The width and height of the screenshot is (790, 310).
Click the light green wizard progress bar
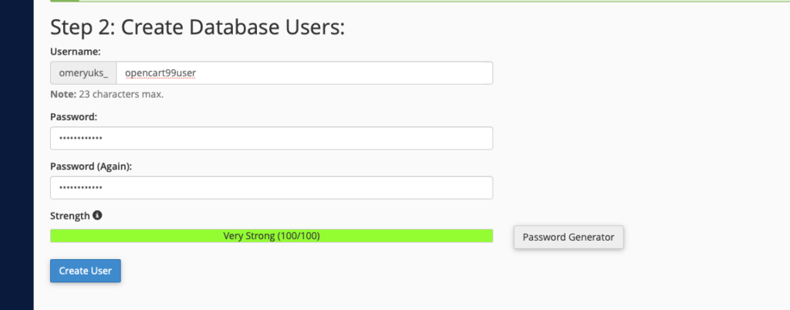434,1
